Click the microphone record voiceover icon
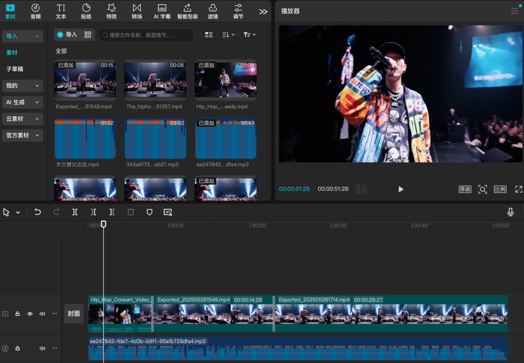Viewport: 524px width, 363px height. [510, 212]
